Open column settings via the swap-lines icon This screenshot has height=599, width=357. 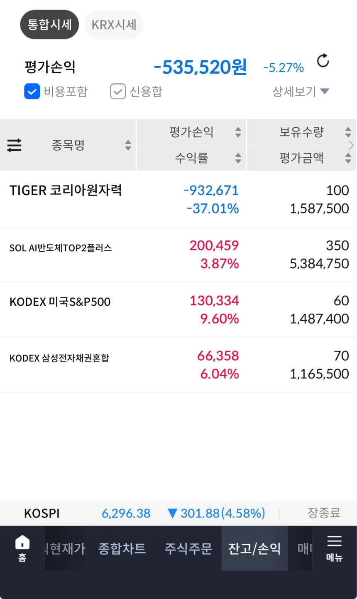tap(14, 145)
